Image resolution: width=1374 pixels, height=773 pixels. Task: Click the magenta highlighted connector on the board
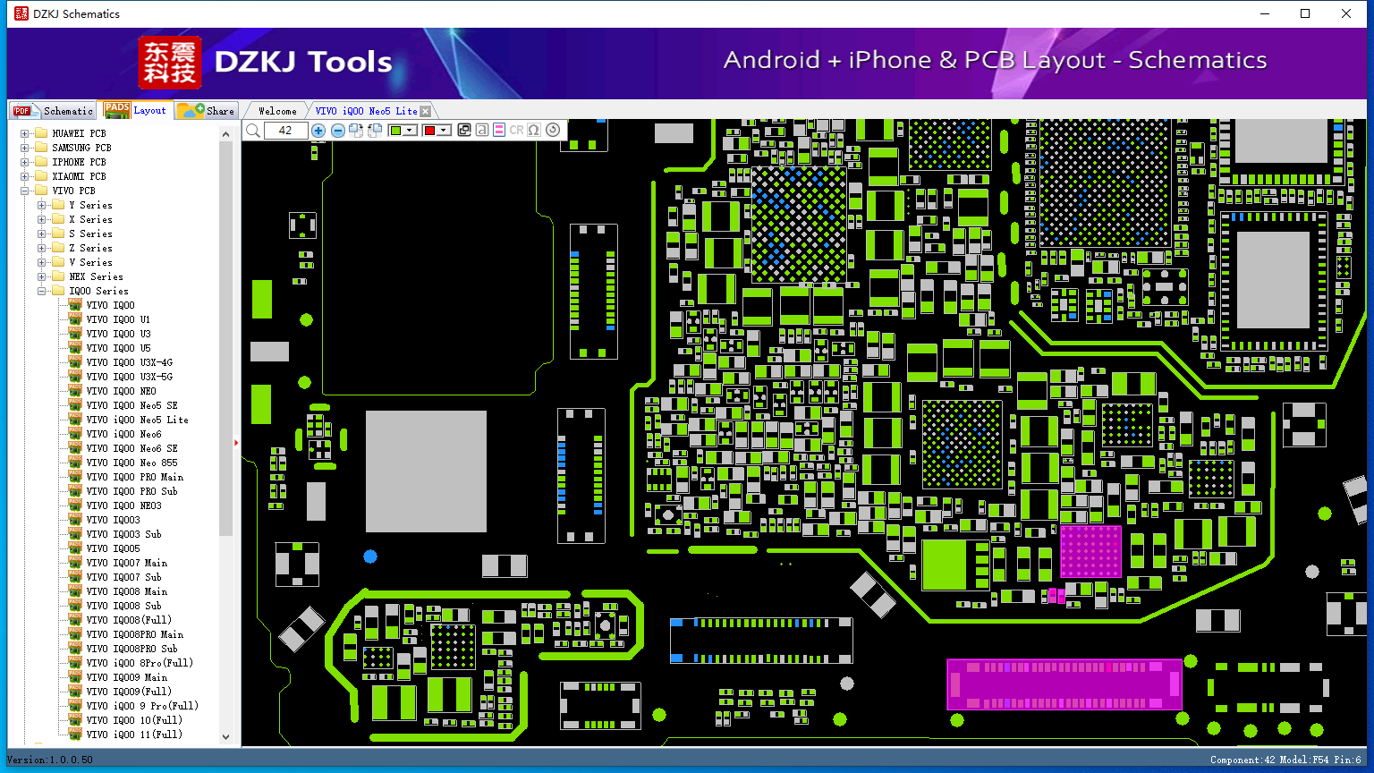1064,684
